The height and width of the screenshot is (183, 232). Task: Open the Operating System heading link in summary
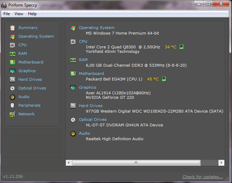coord(97,28)
